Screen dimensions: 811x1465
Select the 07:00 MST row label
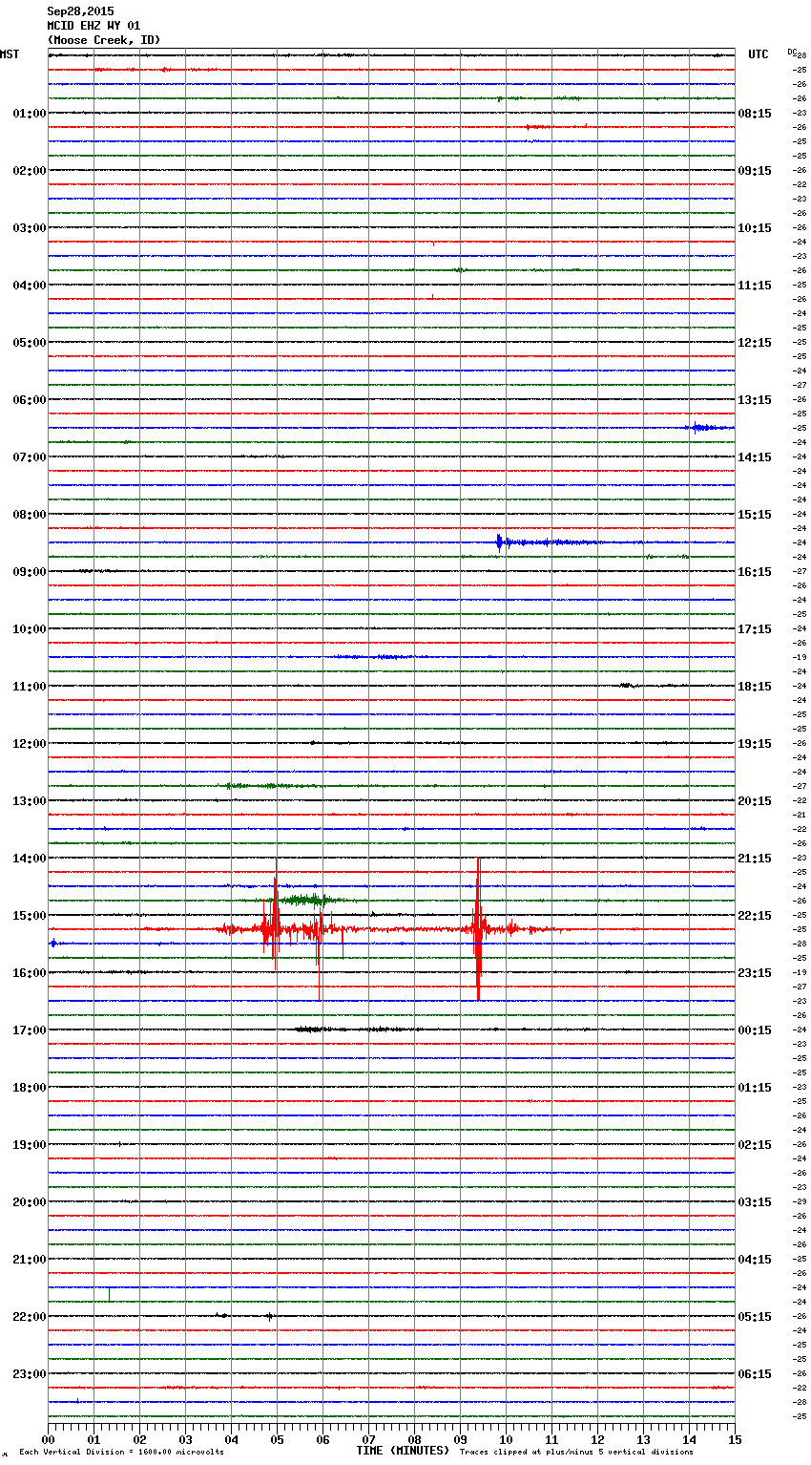click(30, 457)
